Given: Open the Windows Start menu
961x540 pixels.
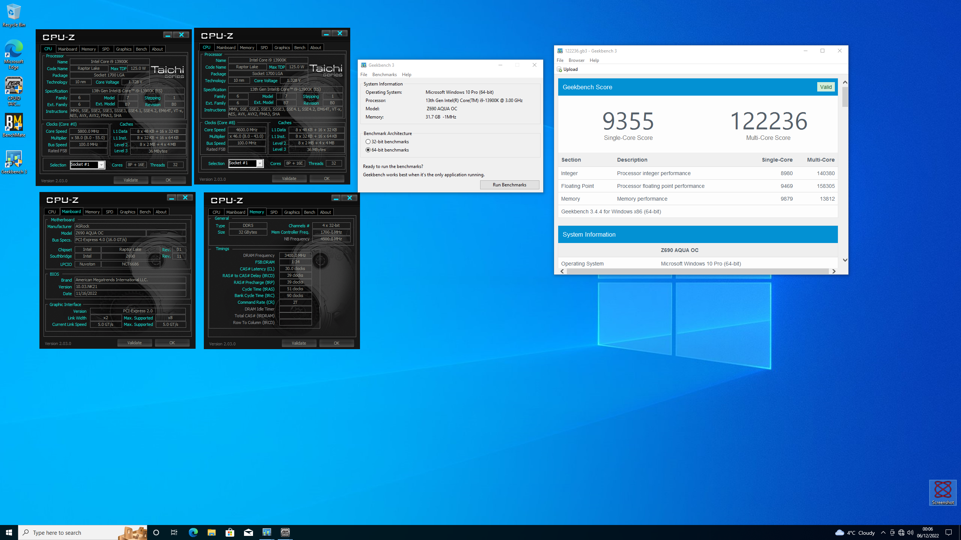Looking at the screenshot, I should [x=9, y=532].
